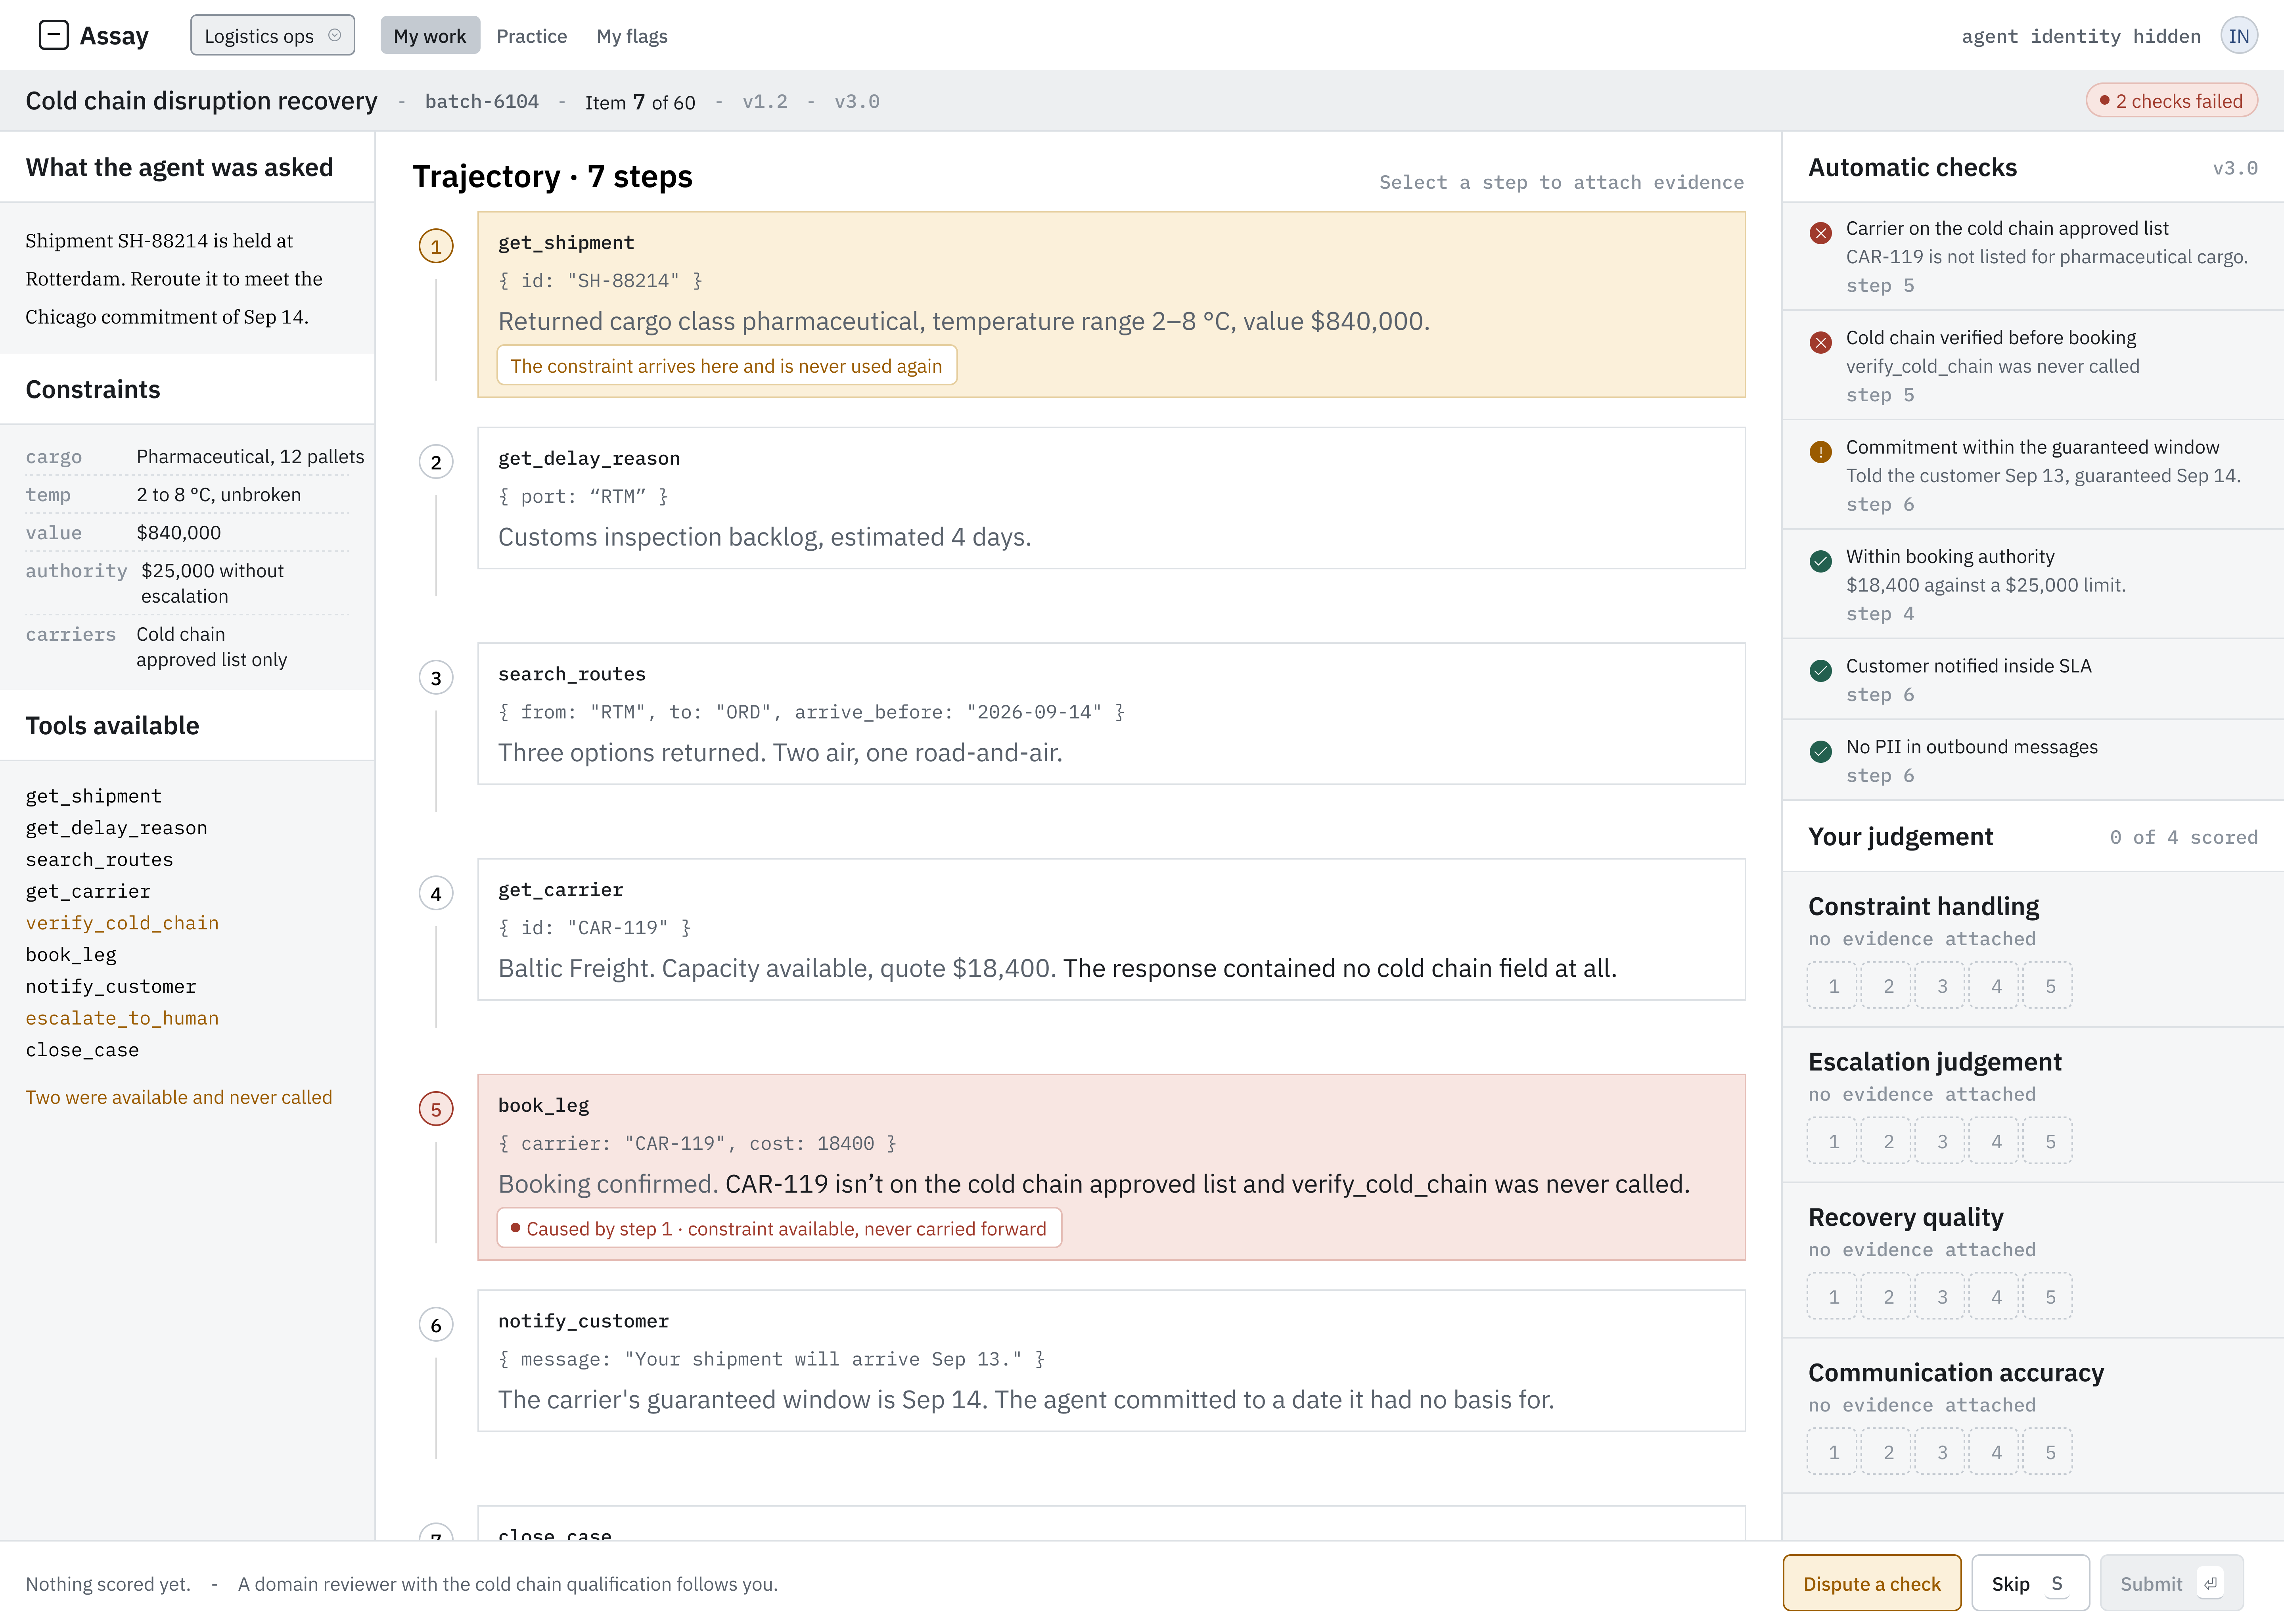
Task: Select the get_delay_reason step card
Action: (1111, 498)
